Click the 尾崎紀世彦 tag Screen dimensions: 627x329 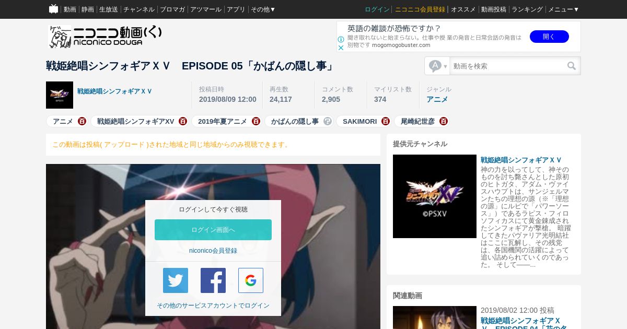(417, 121)
